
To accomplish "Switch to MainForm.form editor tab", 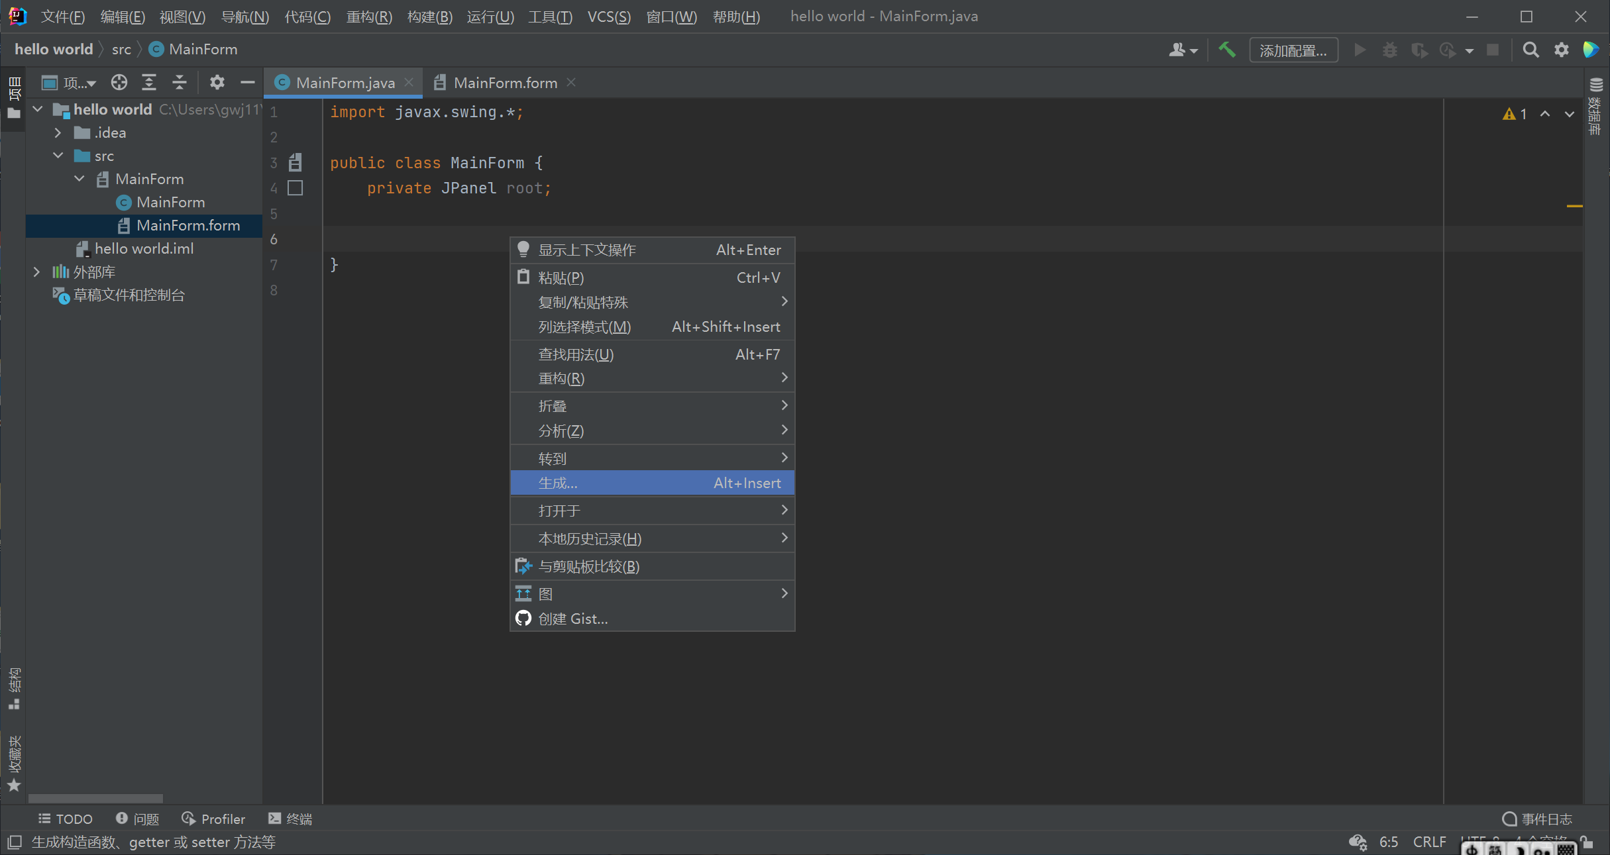I will click(x=505, y=83).
